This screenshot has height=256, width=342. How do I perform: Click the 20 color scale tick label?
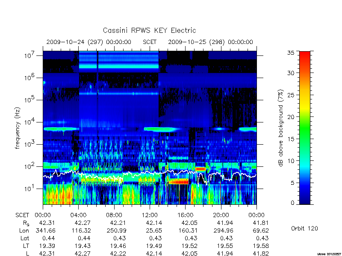(x=291, y=116)
